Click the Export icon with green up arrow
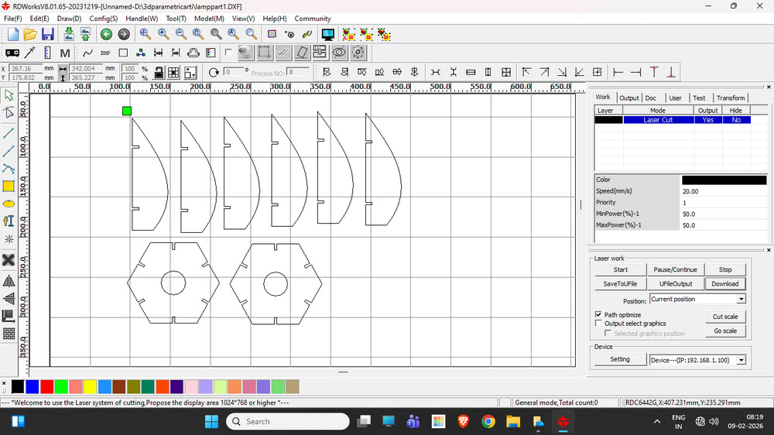Screen dimensions: 774x435 coord(85,34)
